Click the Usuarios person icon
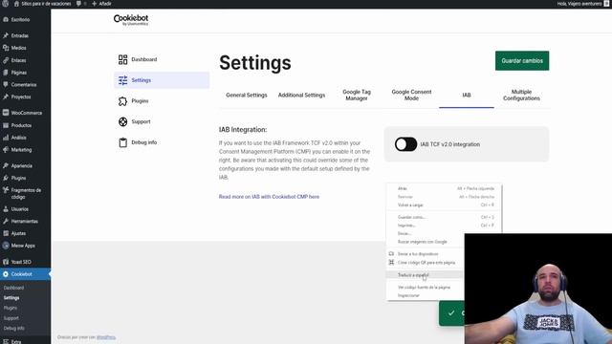612x344 pixels. coord(6,208)
